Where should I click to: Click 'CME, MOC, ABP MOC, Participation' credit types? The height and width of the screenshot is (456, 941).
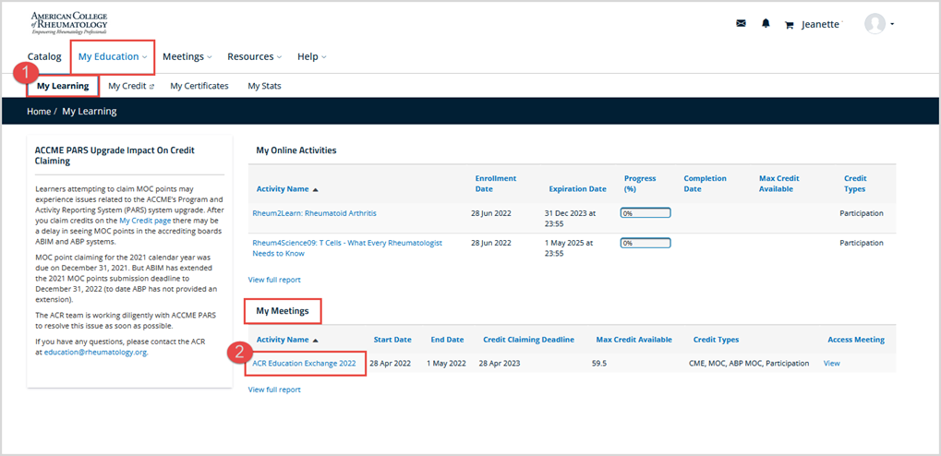pyautogui.click(x=749, y=363)
